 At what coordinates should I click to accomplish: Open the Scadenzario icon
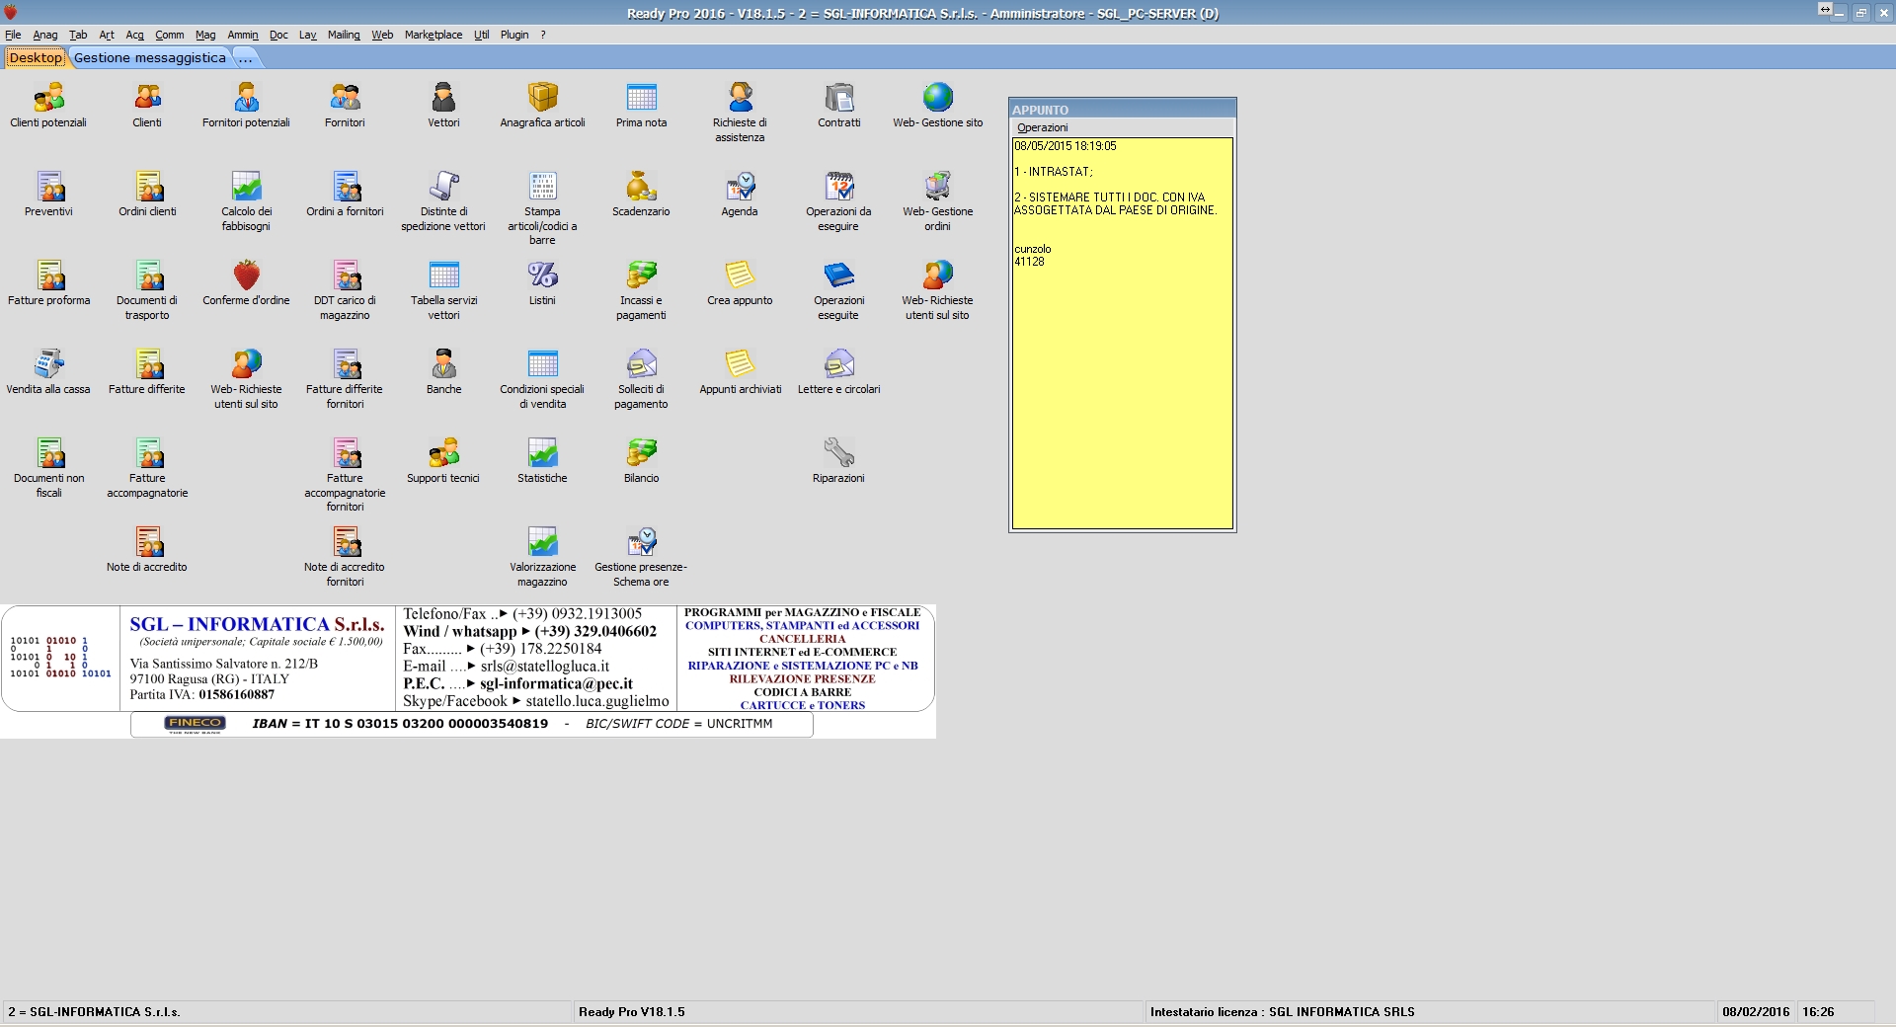(641, 187)
